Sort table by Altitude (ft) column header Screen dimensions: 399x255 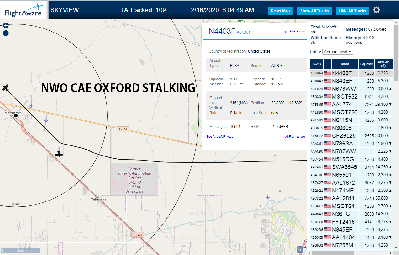[x=383, y=64]
